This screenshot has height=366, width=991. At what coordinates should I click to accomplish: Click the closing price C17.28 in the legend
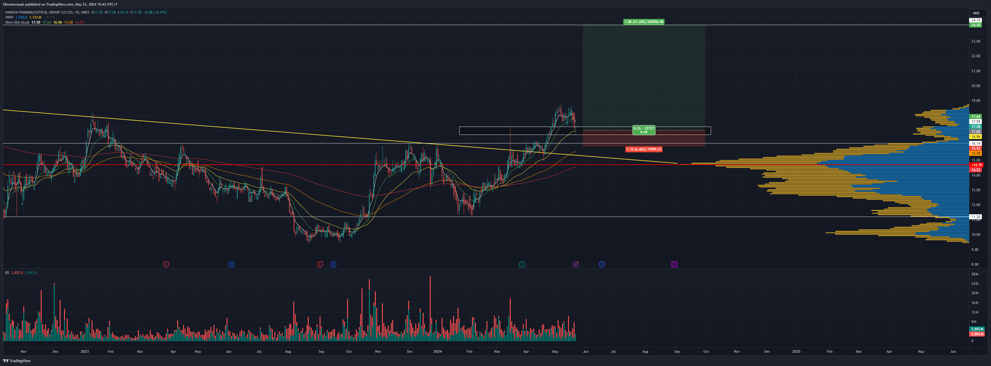click(136, 12)
